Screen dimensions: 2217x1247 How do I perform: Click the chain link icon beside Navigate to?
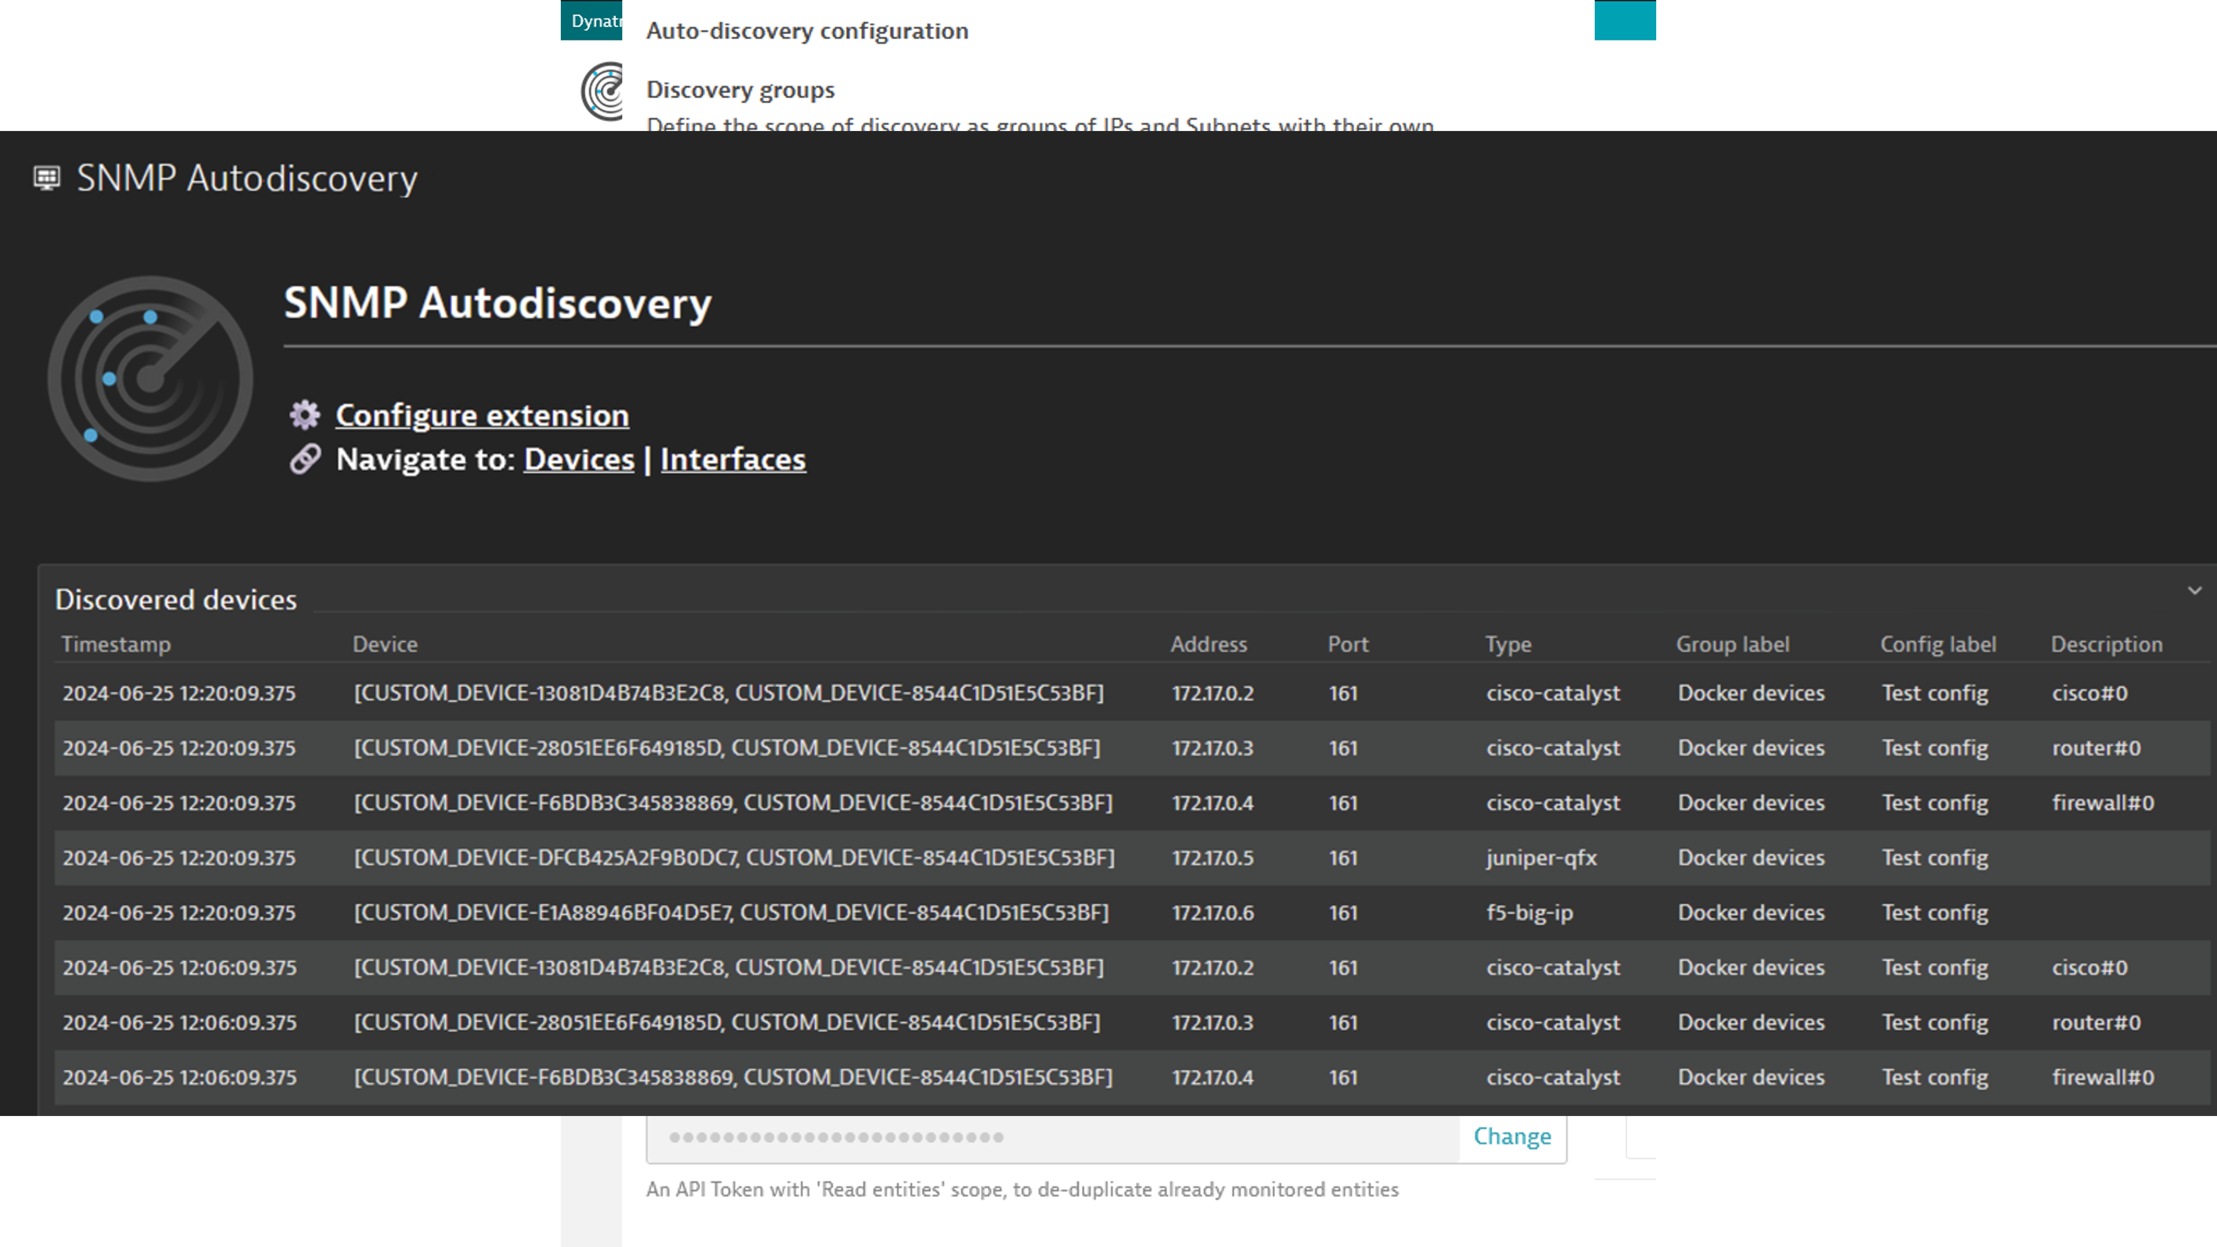coord(303,458)
